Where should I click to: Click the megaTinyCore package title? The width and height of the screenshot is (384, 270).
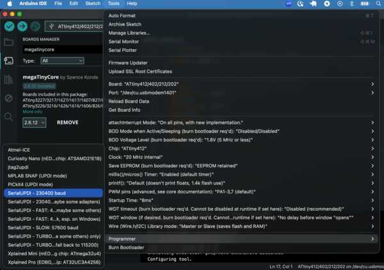(41, 77)
